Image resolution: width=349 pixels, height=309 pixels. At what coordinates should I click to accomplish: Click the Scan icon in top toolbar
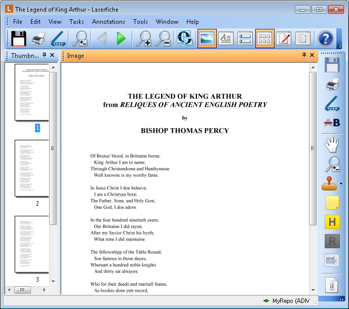pyautogui.click(x=58, y=38)
